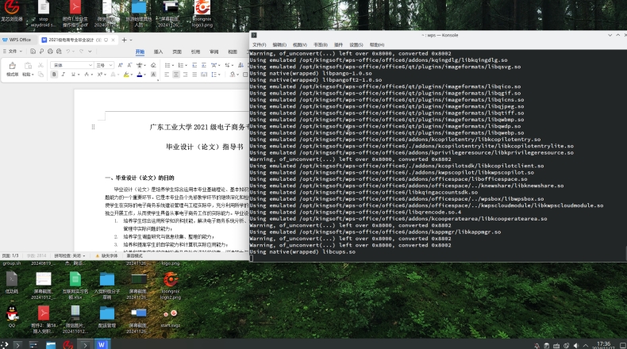This screenshot has width=627, height=349.
Task: Open the 文件 menu dropdown in WPS
Action: [x=13, y=52]
